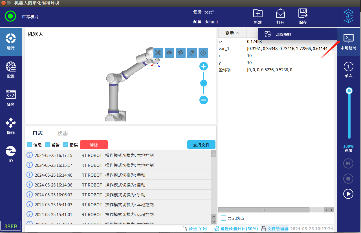Click the 支持文件 button

click(201, 145)
